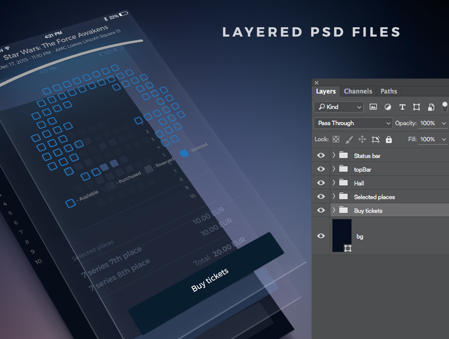This screenshot has height=339, width=449.
Task: Switch to the Paths tab
Action: [x=388, y=91]
